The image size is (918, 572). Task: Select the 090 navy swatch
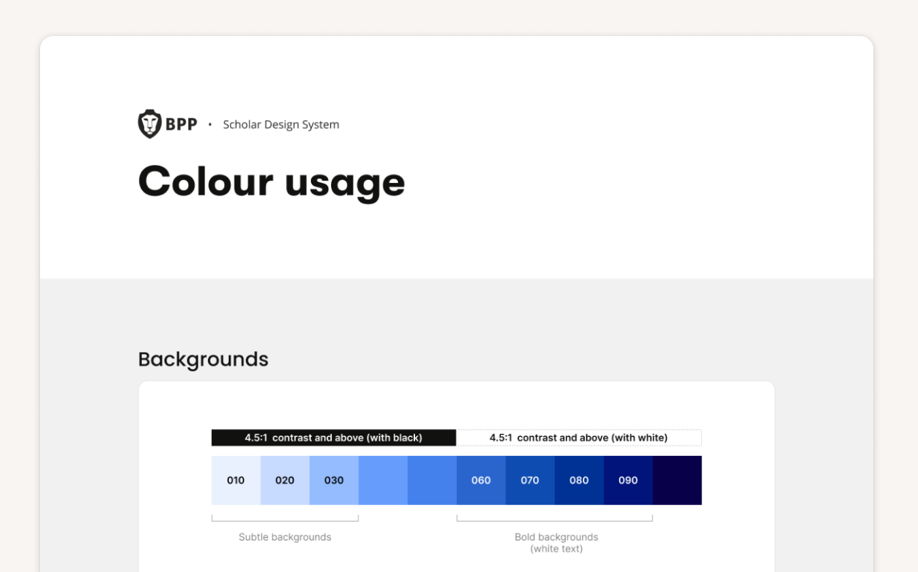(628, 480)
